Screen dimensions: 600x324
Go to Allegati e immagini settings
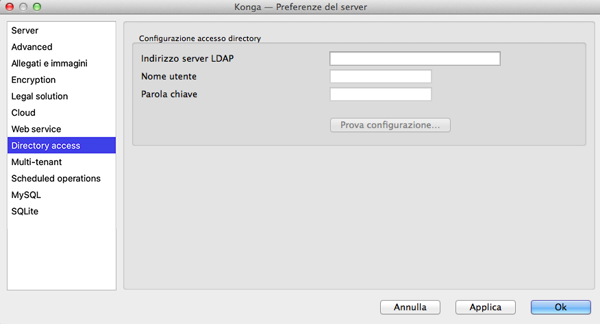[49, 64]
